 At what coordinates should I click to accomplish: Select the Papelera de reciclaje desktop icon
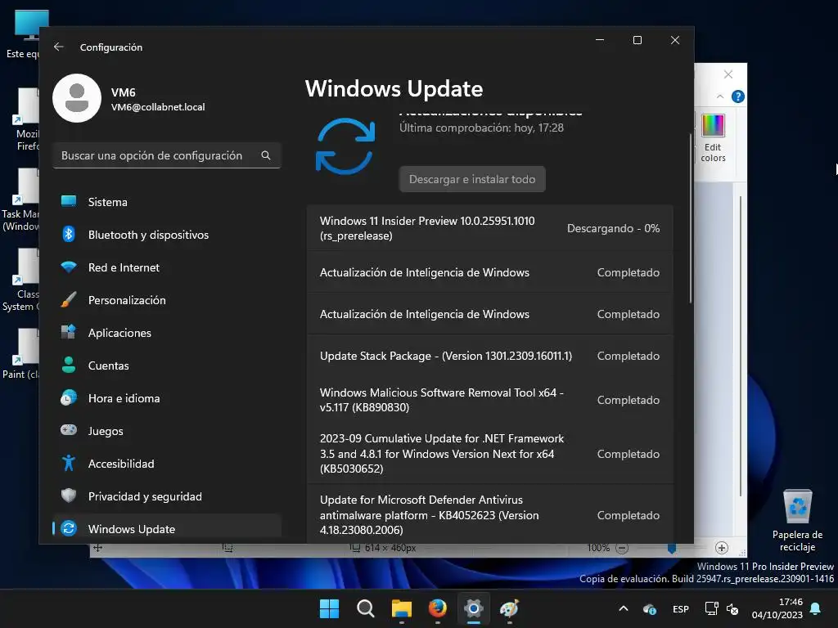click(797, 521)
